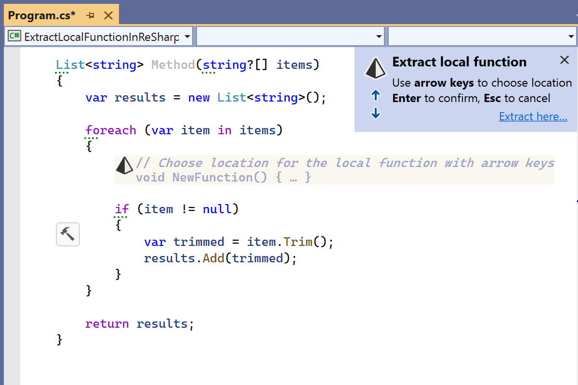Dismiss the Extract local function popup
Viewport: 578px width, 385px height.
click(x=565, y=60)
